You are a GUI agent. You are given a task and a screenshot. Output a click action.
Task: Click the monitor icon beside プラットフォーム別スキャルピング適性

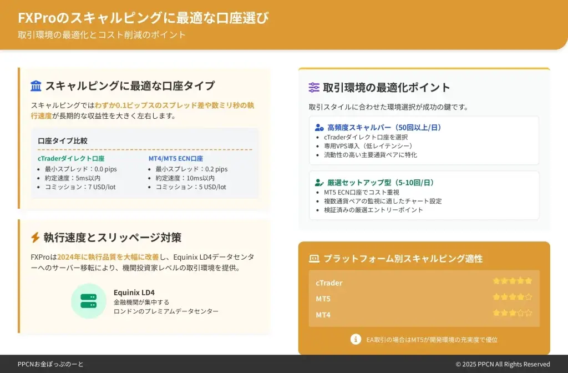point(314,259)
